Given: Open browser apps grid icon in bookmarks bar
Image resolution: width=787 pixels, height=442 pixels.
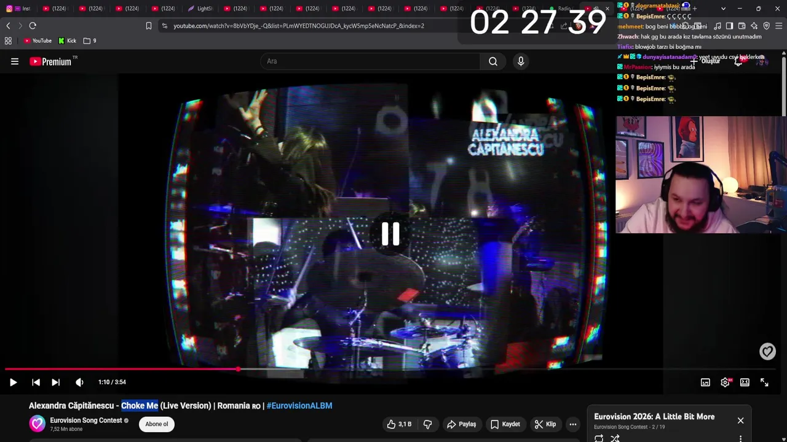Looking at the screenshot, I should 8,41.
